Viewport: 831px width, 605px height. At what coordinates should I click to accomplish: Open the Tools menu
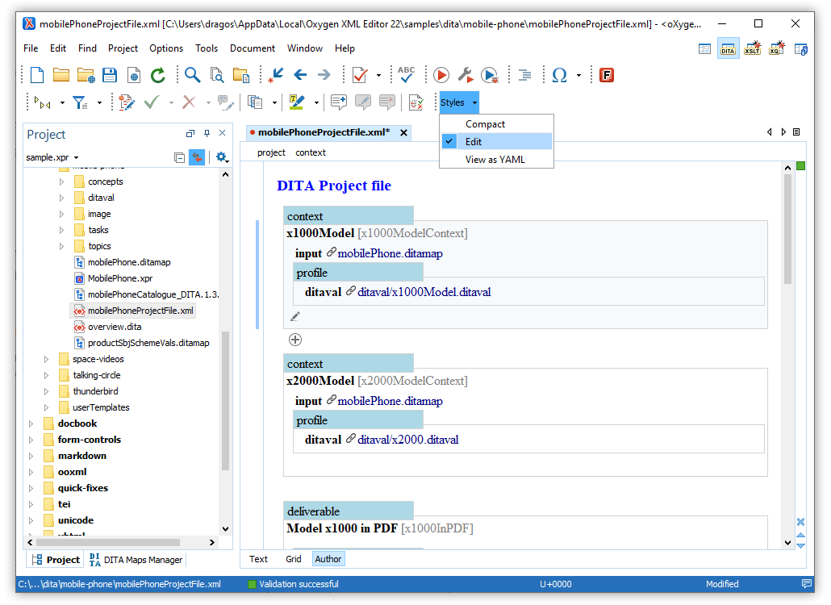pyautogui.click(x=207, y=48)
